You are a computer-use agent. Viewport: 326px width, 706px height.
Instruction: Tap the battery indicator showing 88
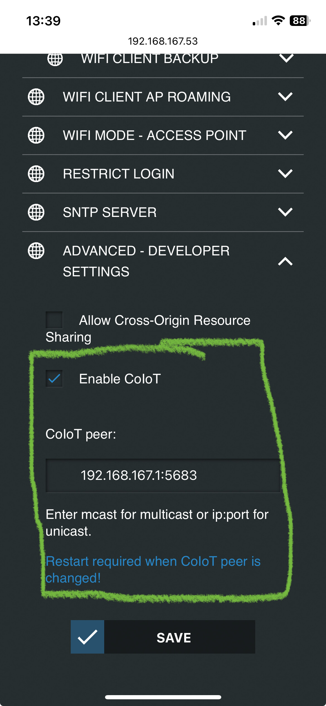click(300, 21)
